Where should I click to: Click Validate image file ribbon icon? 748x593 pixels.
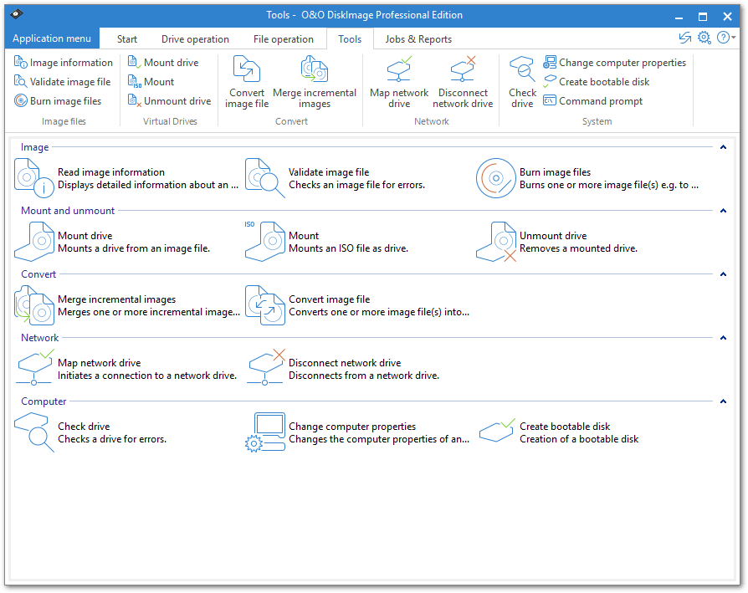click(x=21, y=81)
